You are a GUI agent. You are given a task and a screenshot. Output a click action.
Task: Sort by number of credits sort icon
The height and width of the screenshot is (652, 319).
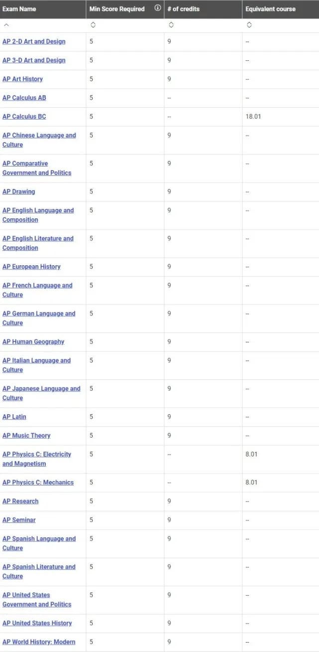(171, 25)
